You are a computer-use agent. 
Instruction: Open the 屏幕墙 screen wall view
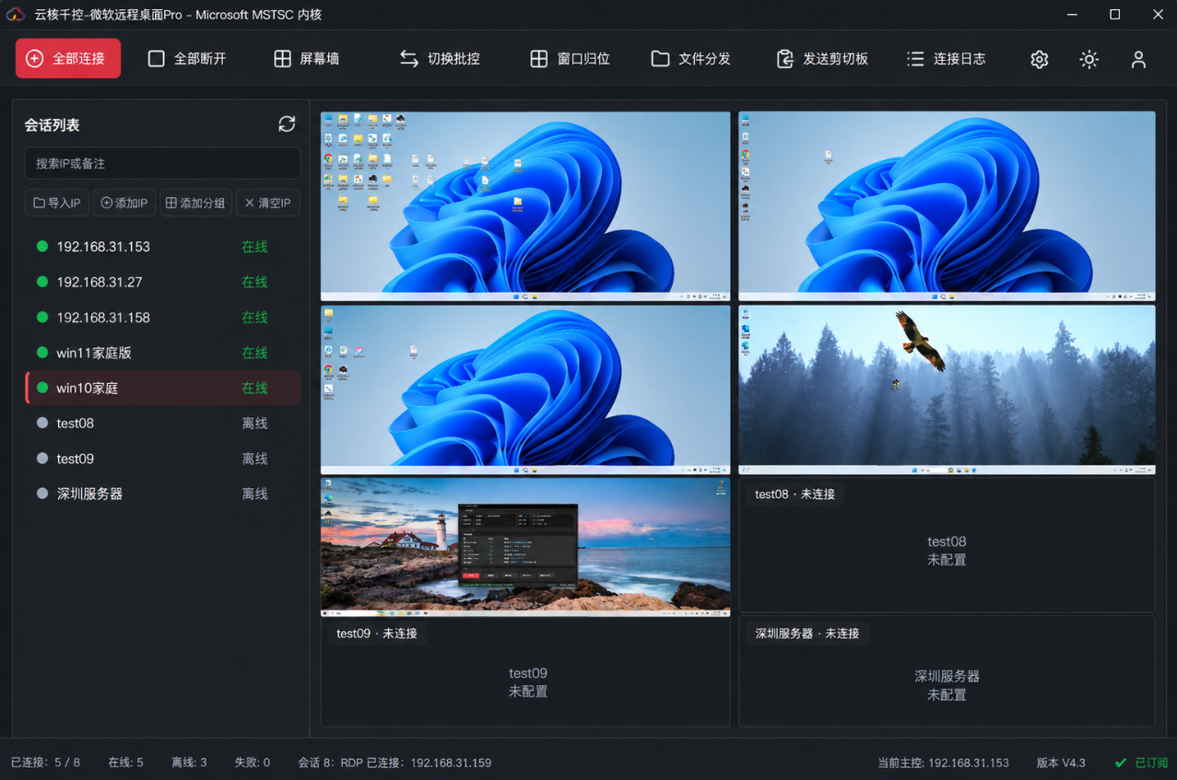[307, 58]
